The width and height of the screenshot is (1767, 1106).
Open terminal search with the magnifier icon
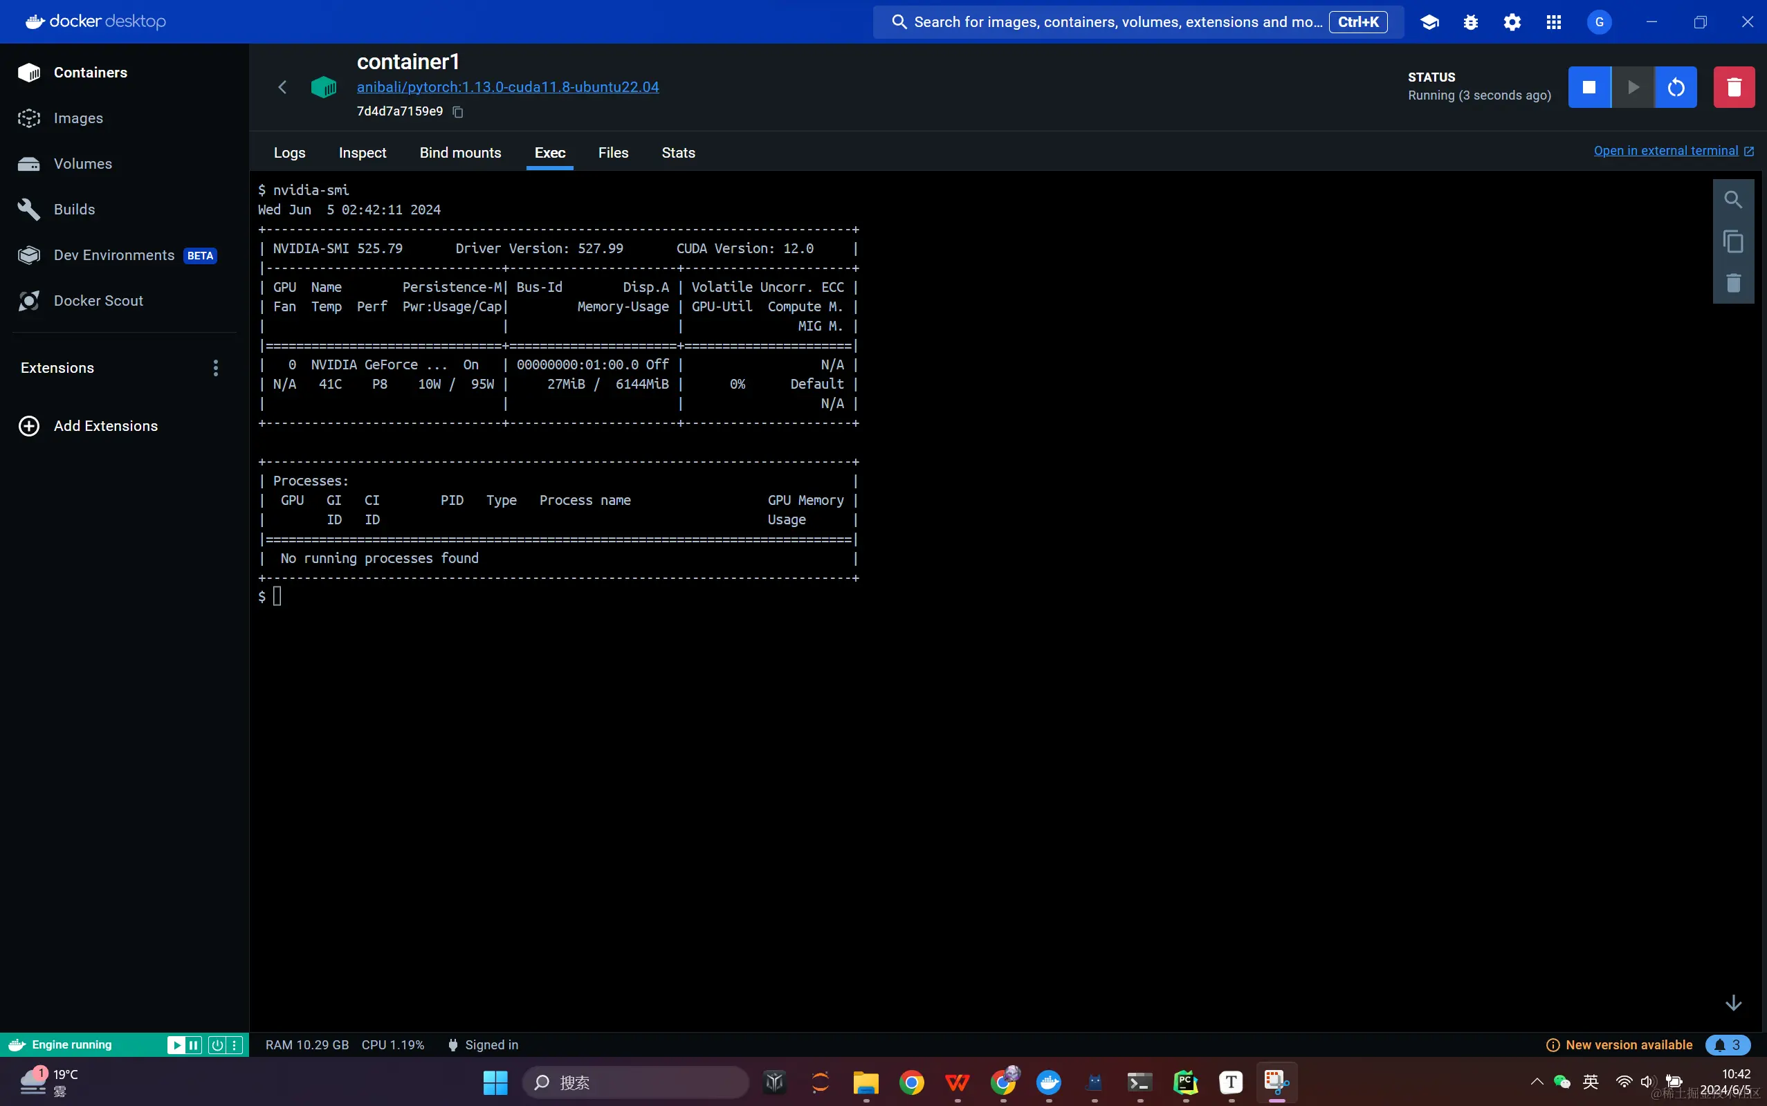pyautogui.click(x=1732, y=200)
